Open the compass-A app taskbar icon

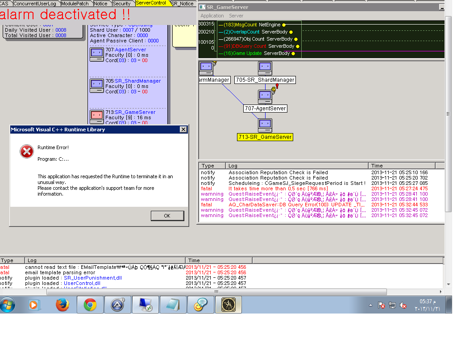click(117, 305)
